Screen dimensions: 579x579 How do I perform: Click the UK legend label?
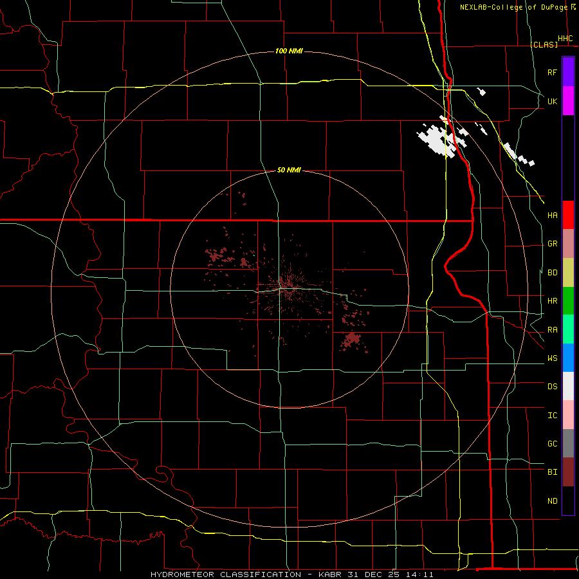[x=552, y=101]
